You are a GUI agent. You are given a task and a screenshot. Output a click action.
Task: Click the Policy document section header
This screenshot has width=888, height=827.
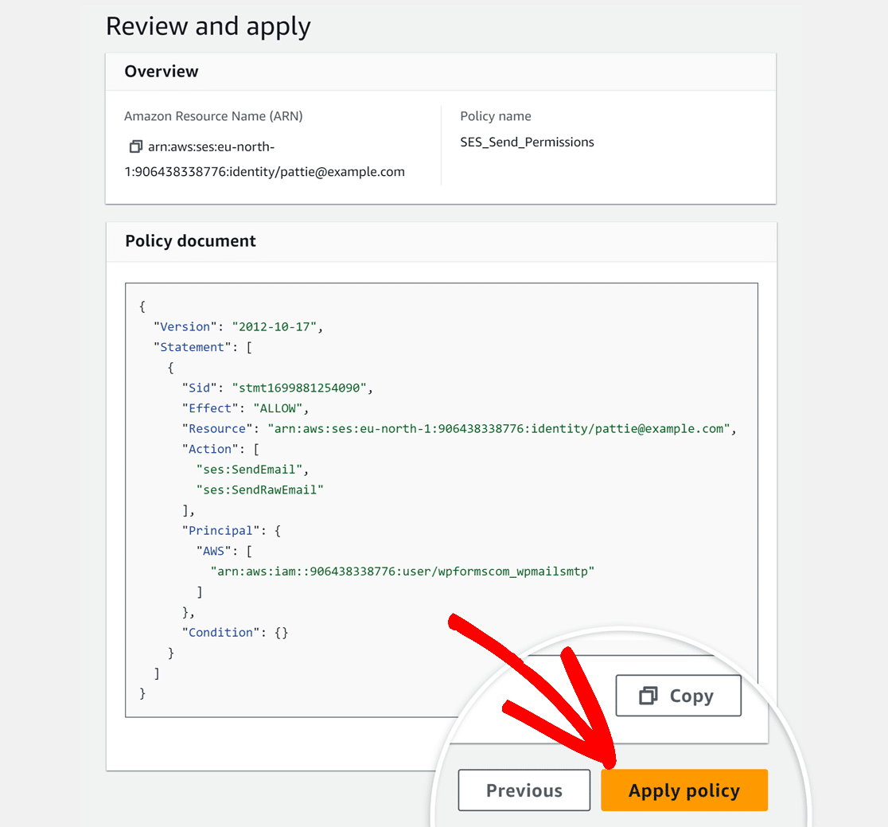190,241
